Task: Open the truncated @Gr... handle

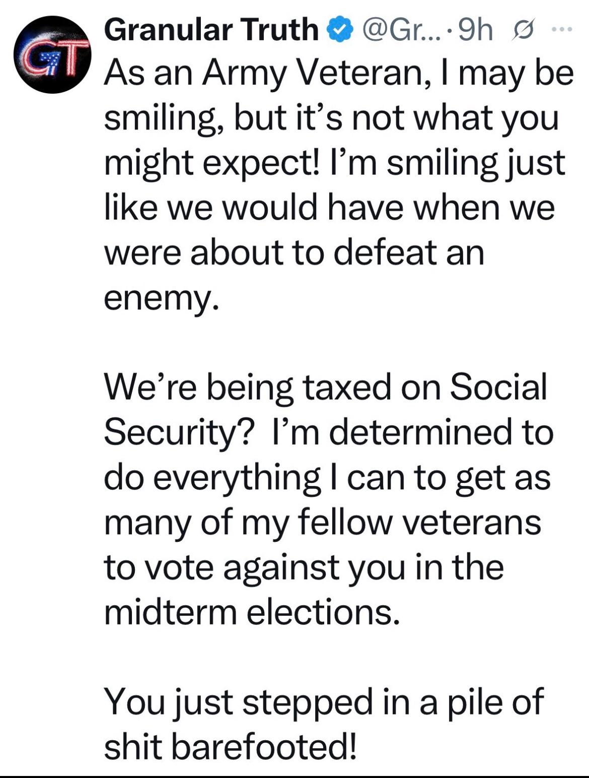Action: (x=396, y=30)
